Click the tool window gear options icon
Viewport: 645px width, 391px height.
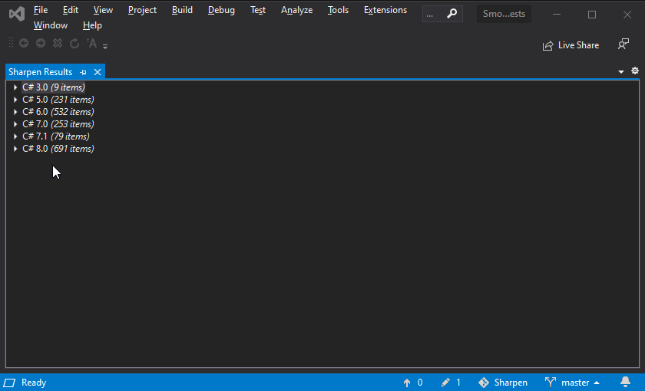(x=635, y=71)
